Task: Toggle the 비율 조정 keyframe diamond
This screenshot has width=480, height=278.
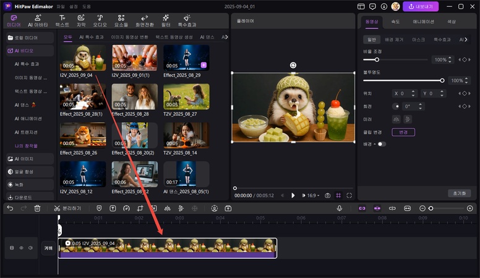Action: click(465, 60)
